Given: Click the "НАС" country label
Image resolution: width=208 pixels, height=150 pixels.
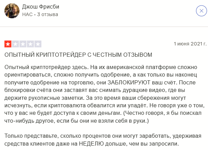Looking at the screenshot, I should (27, 14).
